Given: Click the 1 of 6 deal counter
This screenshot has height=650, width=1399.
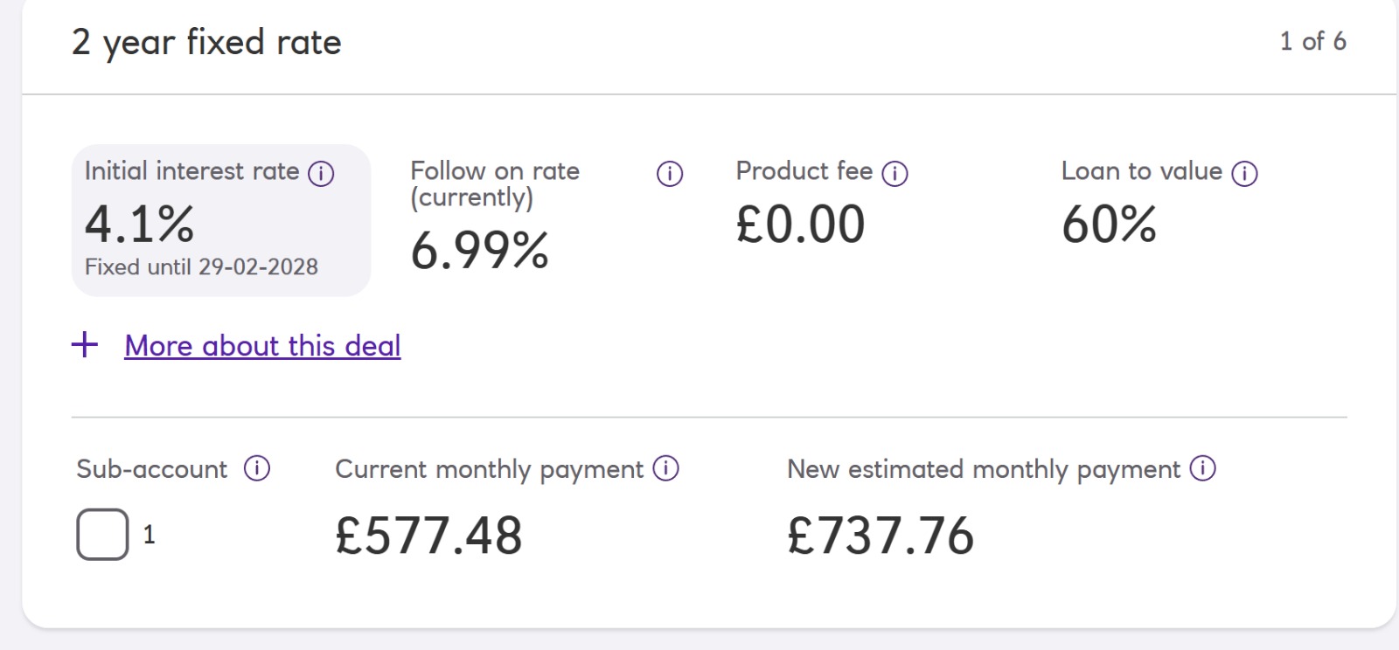Looking at the screenshot, I should (x=1312, y=41).
